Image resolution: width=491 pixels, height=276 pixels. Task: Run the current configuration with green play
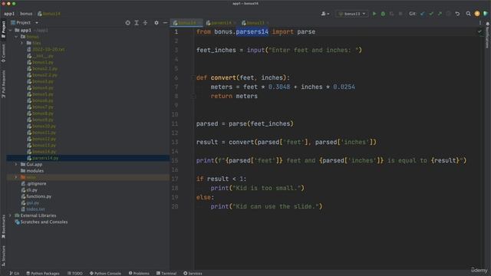tap(374, 14)
